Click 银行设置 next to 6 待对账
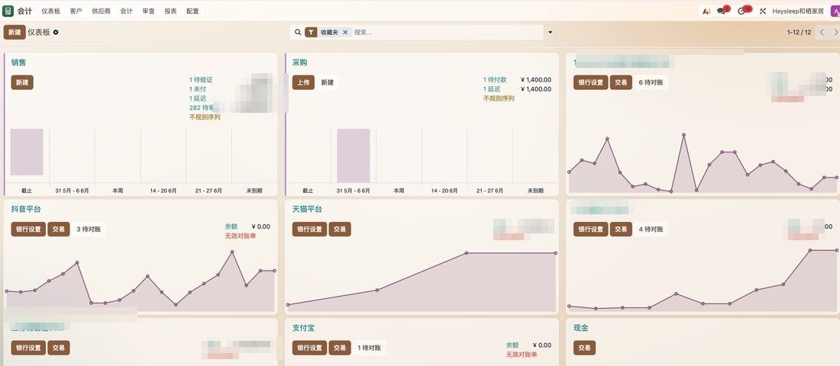840x366 pixels. 591,82
